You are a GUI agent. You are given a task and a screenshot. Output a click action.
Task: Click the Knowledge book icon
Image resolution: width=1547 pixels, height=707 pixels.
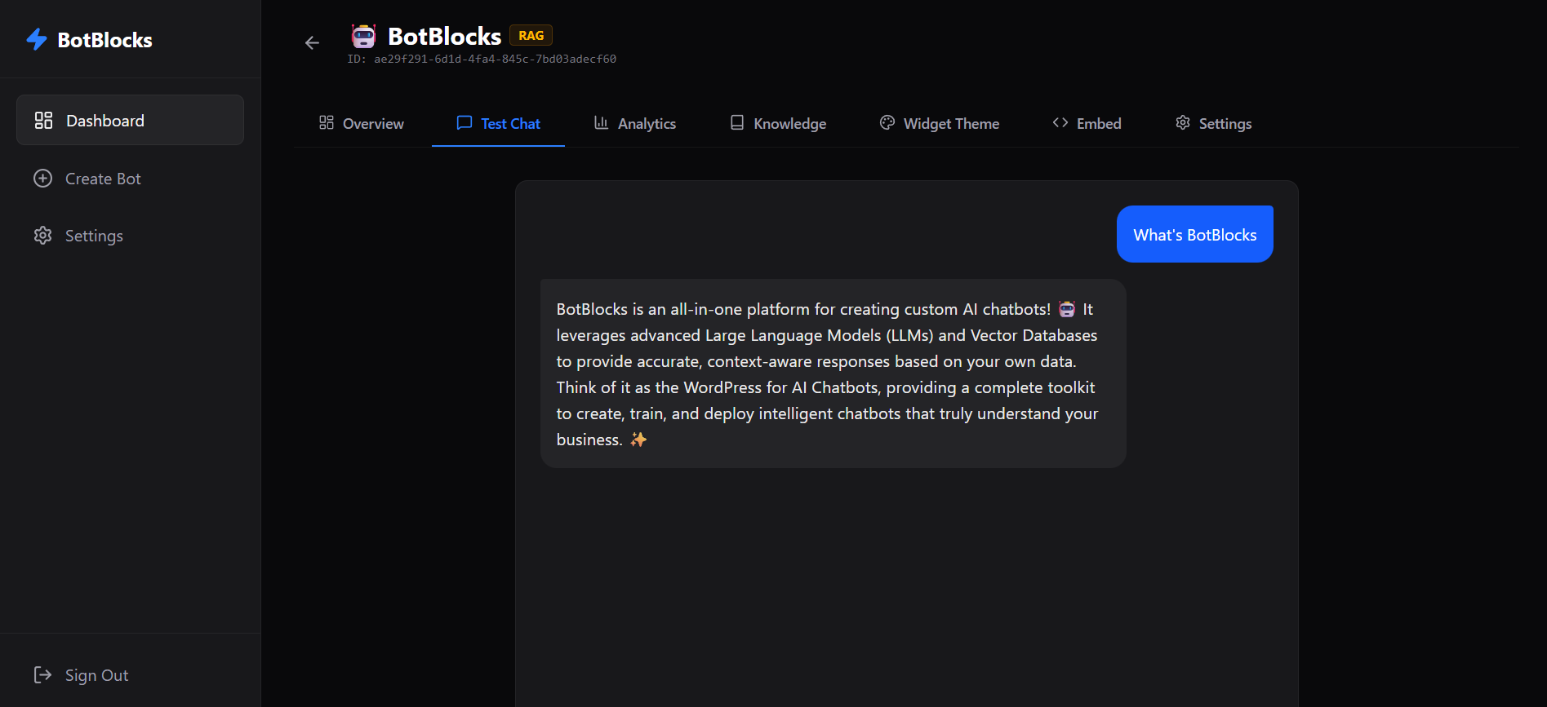pos(737,122)
